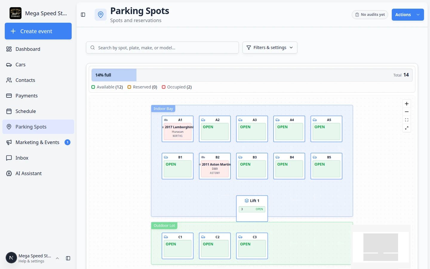Click the map pin icon next to Parking Spots heading
This screenshot has width=430, height=269.
click(101, 15)
